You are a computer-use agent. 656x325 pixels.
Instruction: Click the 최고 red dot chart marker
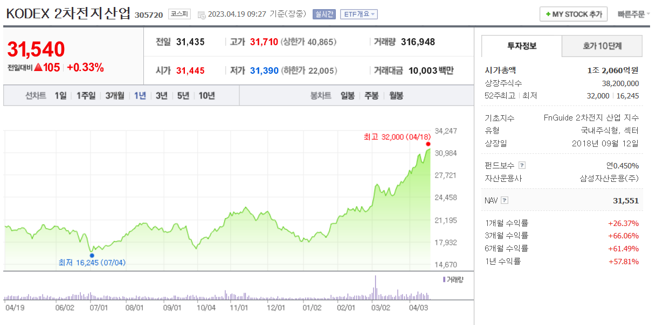(x=428, y=144)
